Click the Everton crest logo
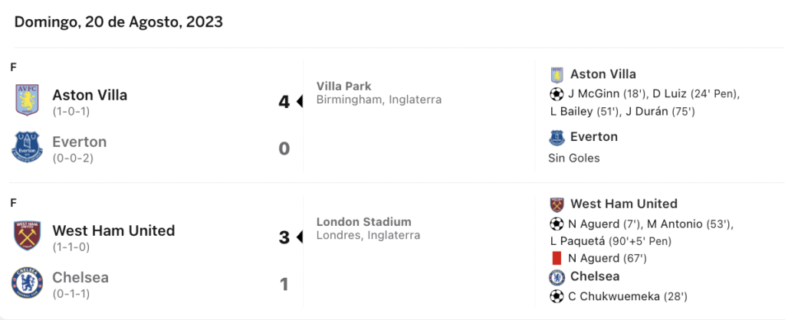Screen dimensions: 785x320 [27, 147]
